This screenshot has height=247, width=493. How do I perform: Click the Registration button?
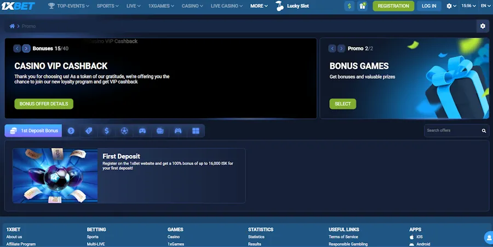tap(393, 6)
